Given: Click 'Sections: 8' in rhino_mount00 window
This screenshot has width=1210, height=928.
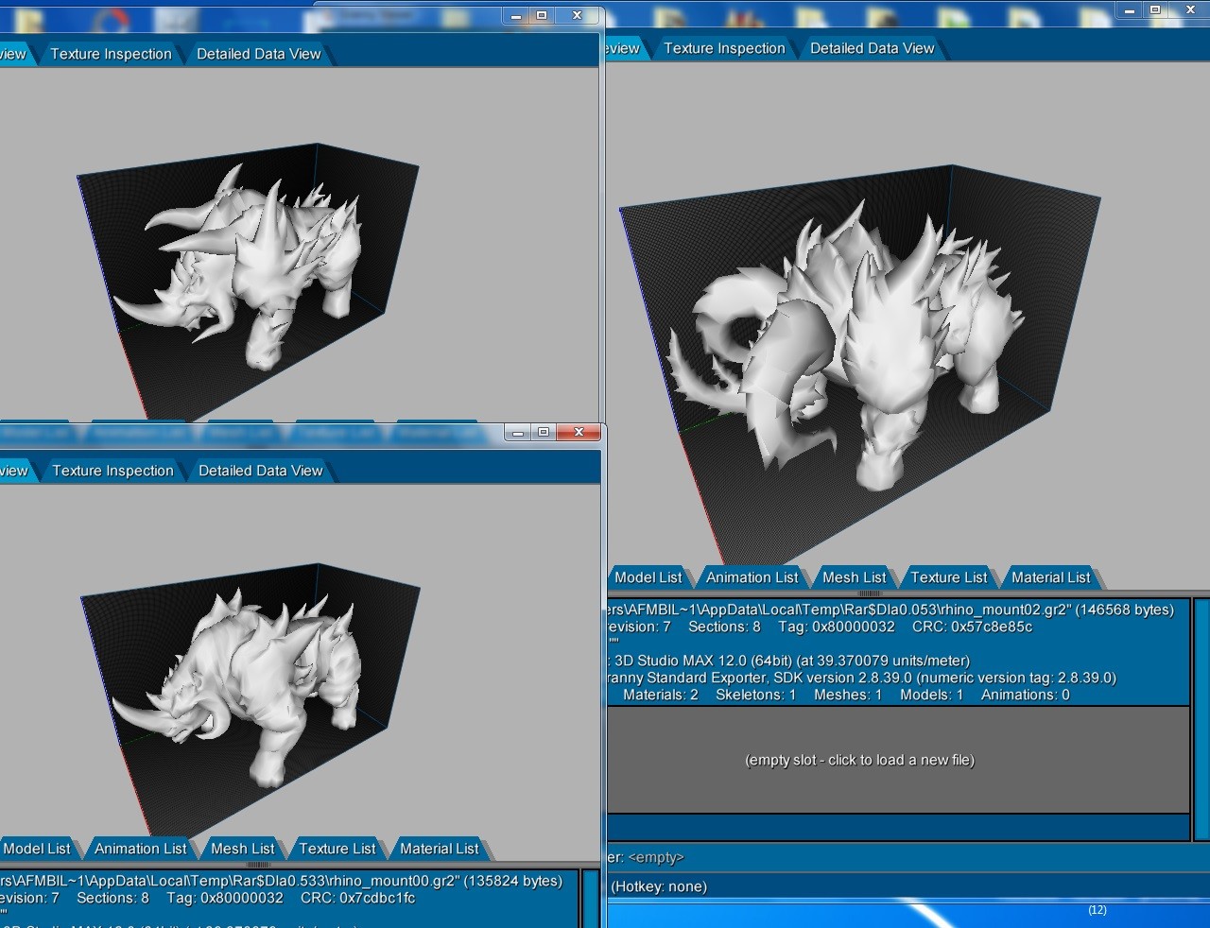Looking at the screenshot, I should pyautogui.click(x=112, y=898).
